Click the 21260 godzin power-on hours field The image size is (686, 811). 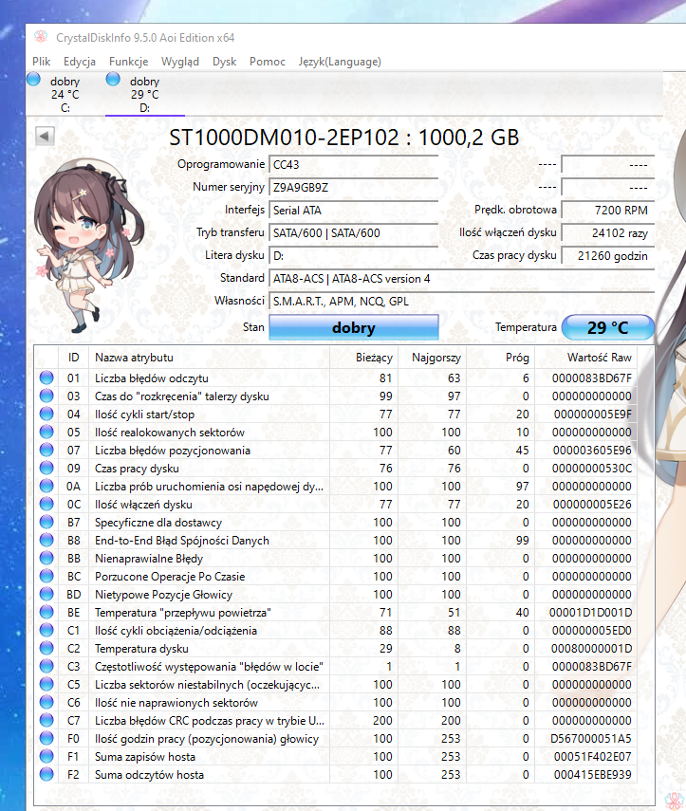pyautogui.click(x=608, y=255)
